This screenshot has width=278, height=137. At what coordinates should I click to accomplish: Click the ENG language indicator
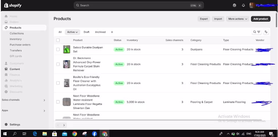pyautogui.click(x=249, y=134)
